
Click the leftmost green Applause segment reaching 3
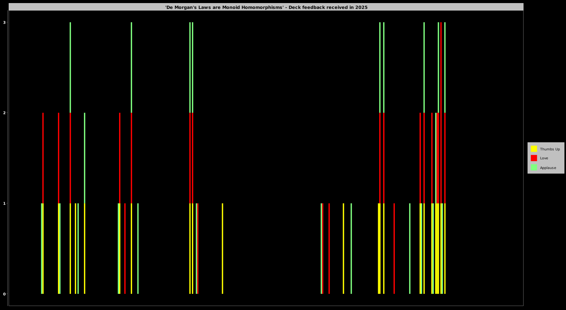[70, 68]
